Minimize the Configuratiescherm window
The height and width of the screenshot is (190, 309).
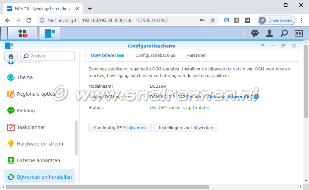click(x=273, y=46)
